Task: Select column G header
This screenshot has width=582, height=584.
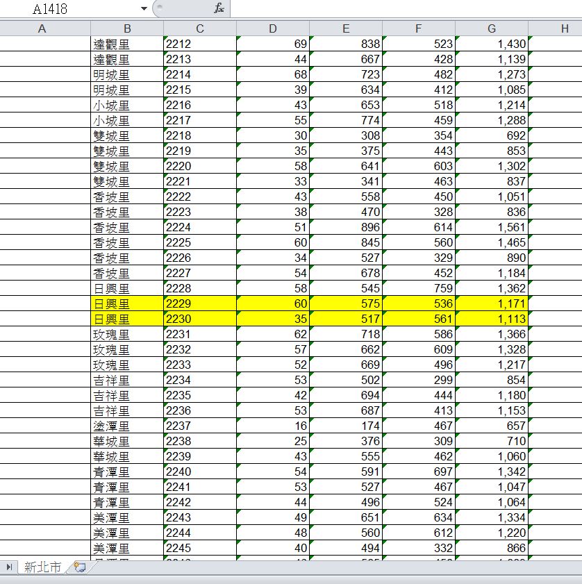Action: pos(492,28)
